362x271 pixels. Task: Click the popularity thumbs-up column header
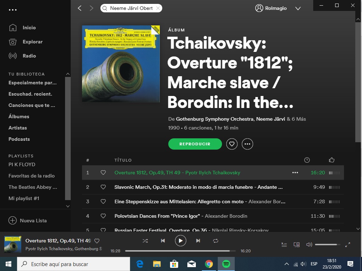pos(332,160)
